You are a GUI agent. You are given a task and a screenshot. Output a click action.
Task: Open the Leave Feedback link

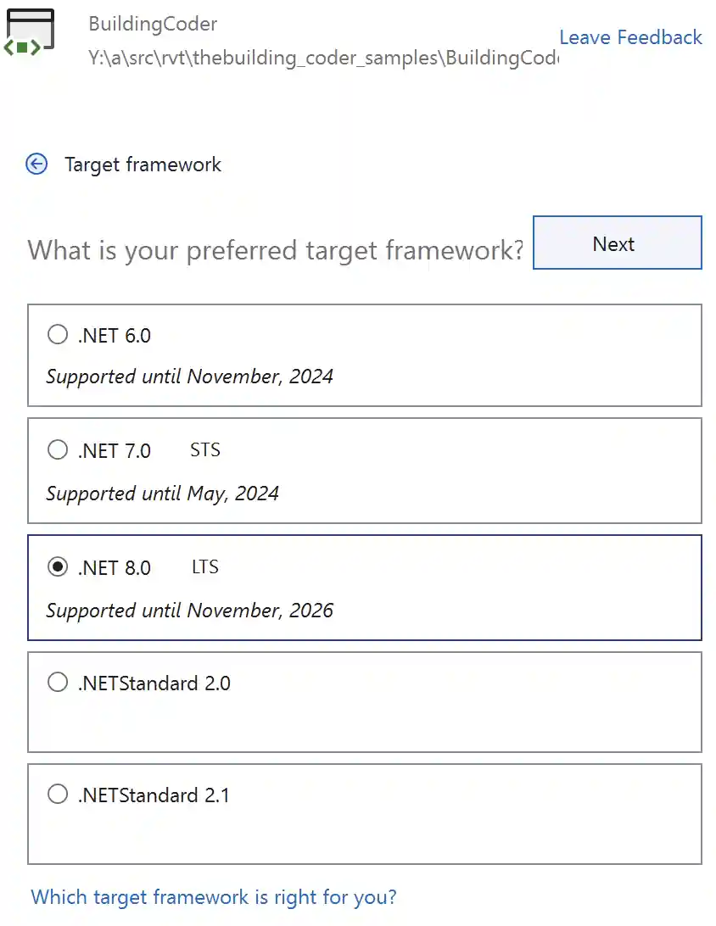coord(630,37)
